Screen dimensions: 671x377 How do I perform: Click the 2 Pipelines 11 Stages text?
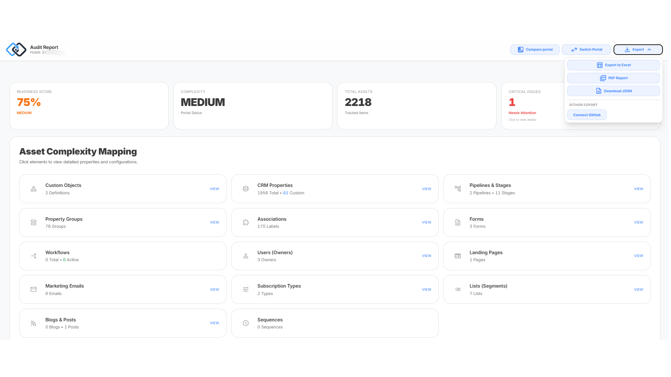point(492,193)
